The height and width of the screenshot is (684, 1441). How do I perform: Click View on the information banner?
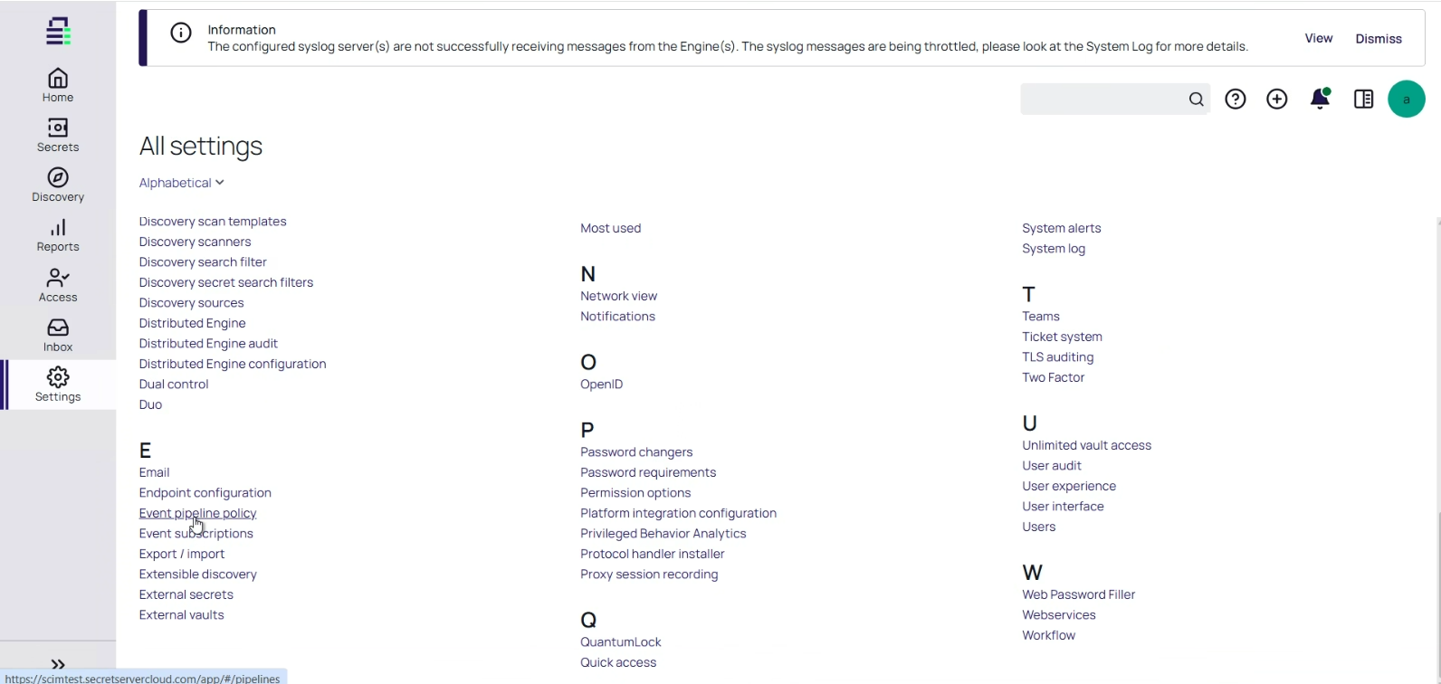1318,38
